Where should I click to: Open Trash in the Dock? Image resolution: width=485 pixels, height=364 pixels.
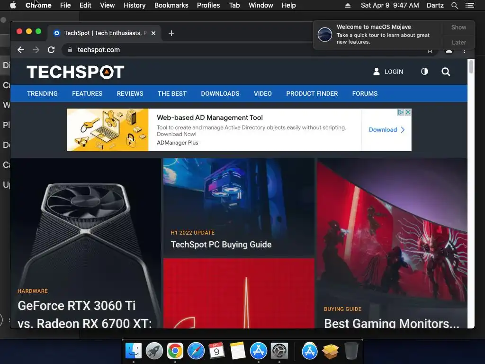tap(351, 351)
